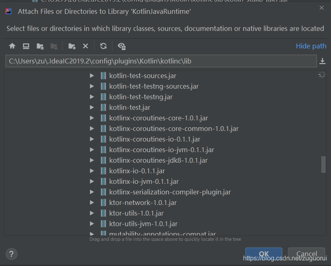Click jar icon of kotlin-test-sources.jar

pos(103,76)
